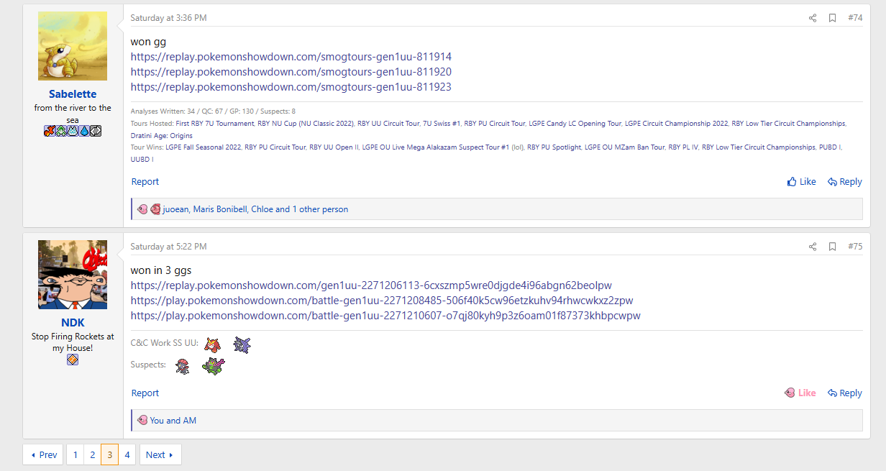Share post #75 via its share icon

click(x=813, y=247)
